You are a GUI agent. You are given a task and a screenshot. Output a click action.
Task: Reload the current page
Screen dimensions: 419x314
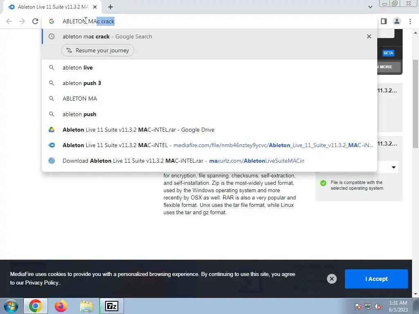click(35, 21)
